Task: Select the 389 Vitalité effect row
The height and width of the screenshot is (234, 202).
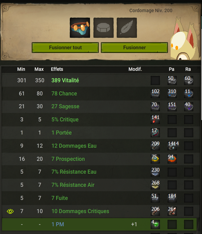Action: pyautogui.click(x=101, y=80)
